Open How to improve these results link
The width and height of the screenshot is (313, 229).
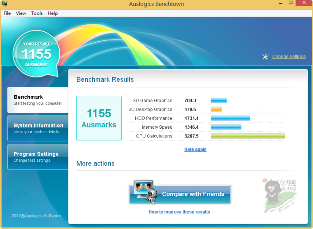[179, 212]
